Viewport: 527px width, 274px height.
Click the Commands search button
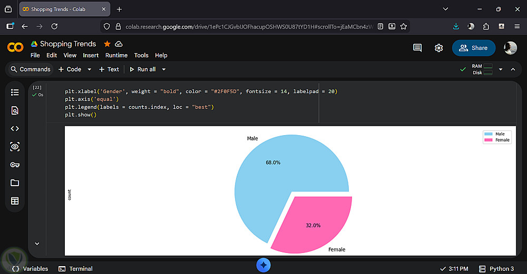click(30, 69)
